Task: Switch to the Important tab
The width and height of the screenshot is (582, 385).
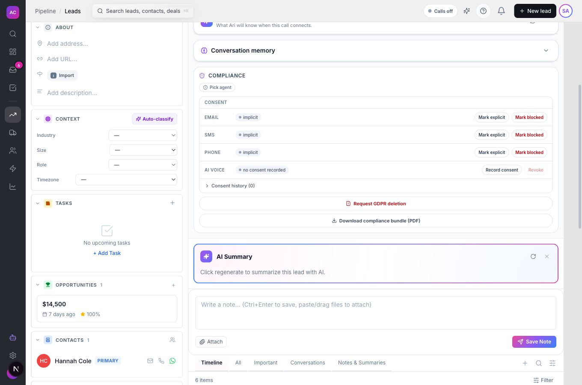Action: coord(266,363)
